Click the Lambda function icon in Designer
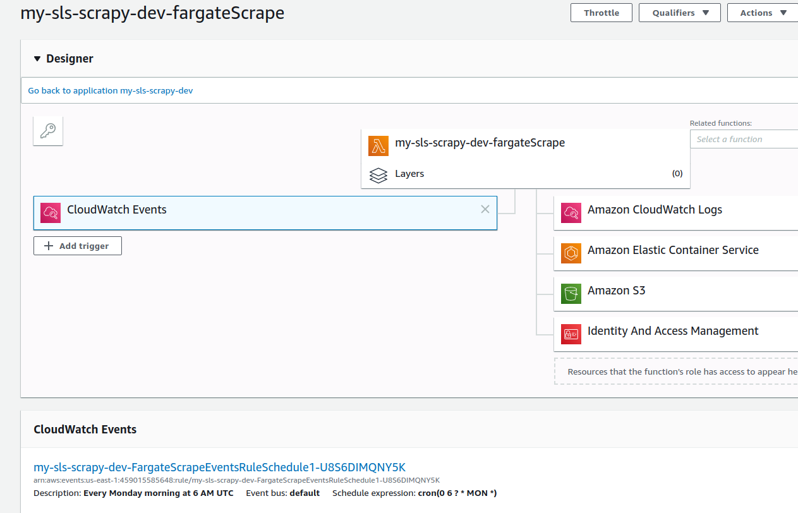Image resolution: width=798 pixels, height=513 pixels. tap(378, 145)
